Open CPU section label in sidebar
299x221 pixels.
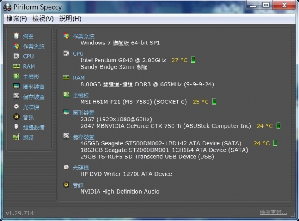pyautogui.click(x=28, y=56)
